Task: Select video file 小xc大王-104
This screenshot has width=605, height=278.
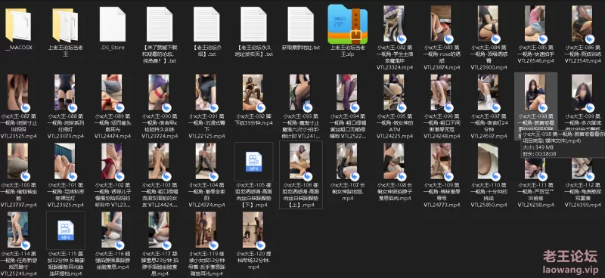Action: click(206, 162)
